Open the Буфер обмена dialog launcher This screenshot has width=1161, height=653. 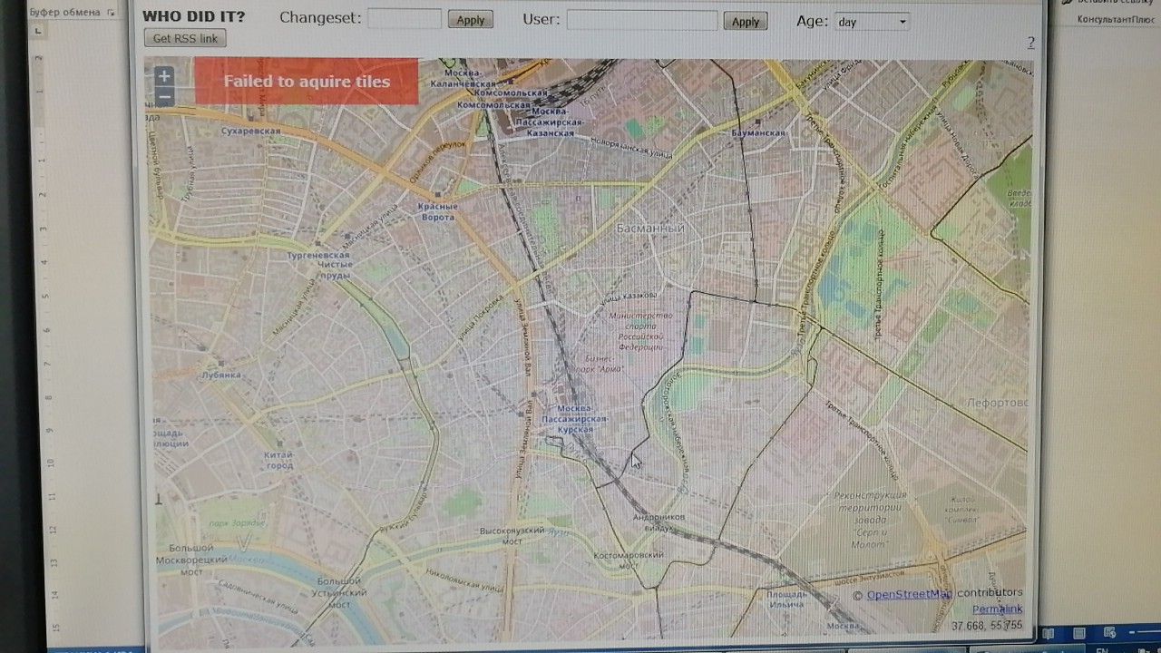pos(111,13)
